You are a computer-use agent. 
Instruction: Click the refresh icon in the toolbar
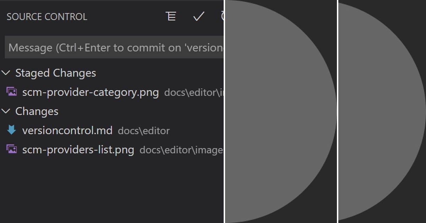[223, 16]
